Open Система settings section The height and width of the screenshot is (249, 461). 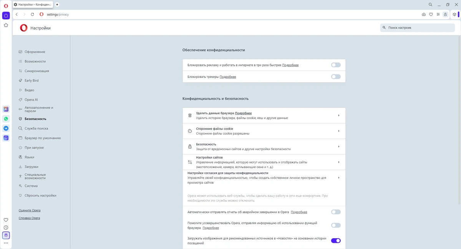[31, 186]
